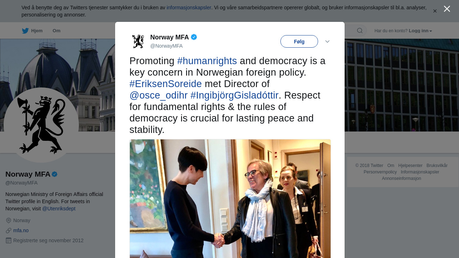This screenshot has height=258, width=459.
Task: Click the #EriksenSoreide hashtag
Action: tap(166, 84)
